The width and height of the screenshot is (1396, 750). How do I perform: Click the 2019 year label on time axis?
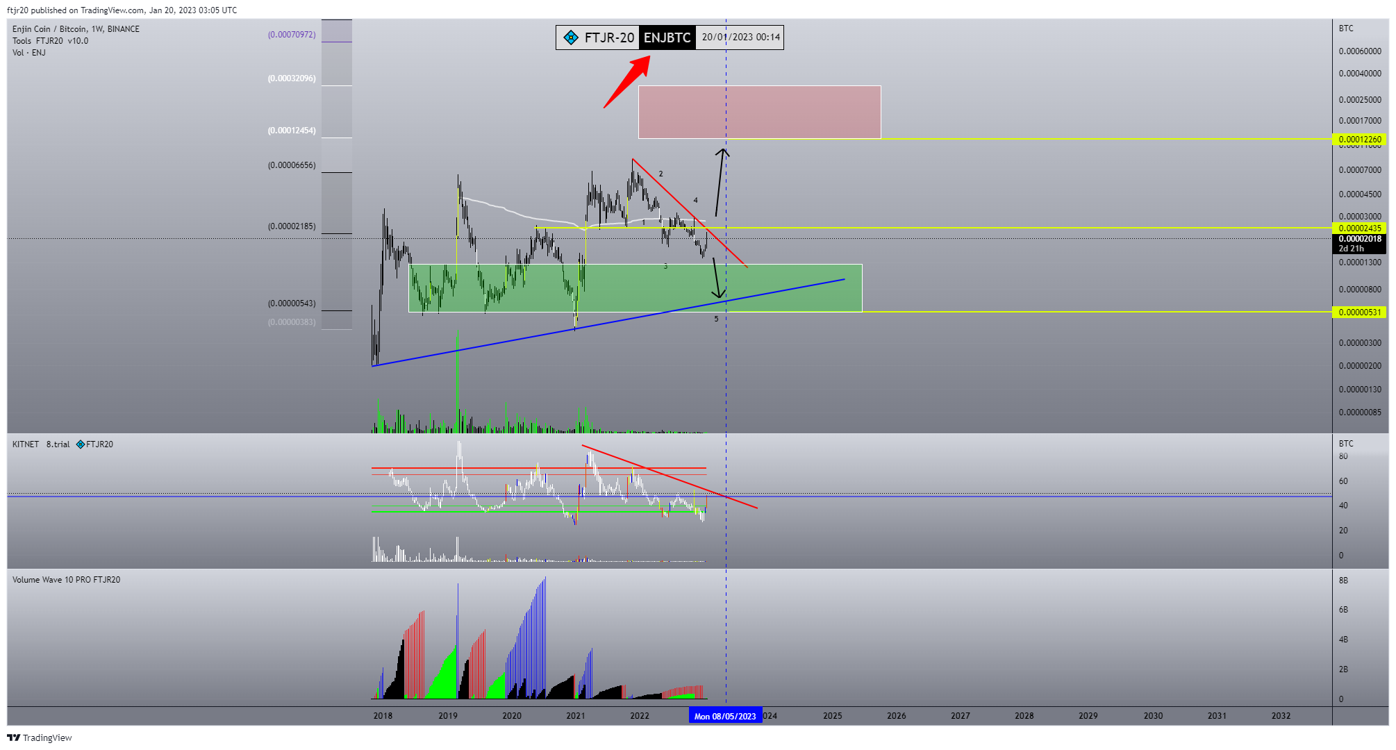448,716
